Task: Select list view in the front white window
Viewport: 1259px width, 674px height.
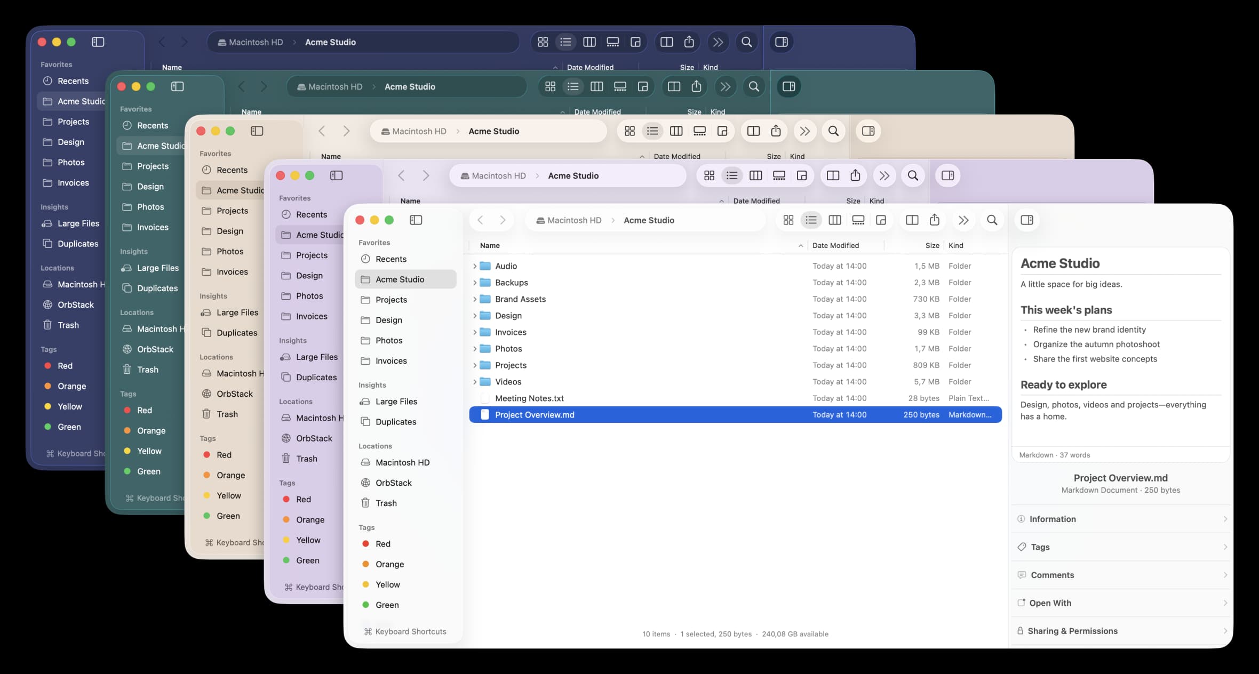Action: coord(811,220)
